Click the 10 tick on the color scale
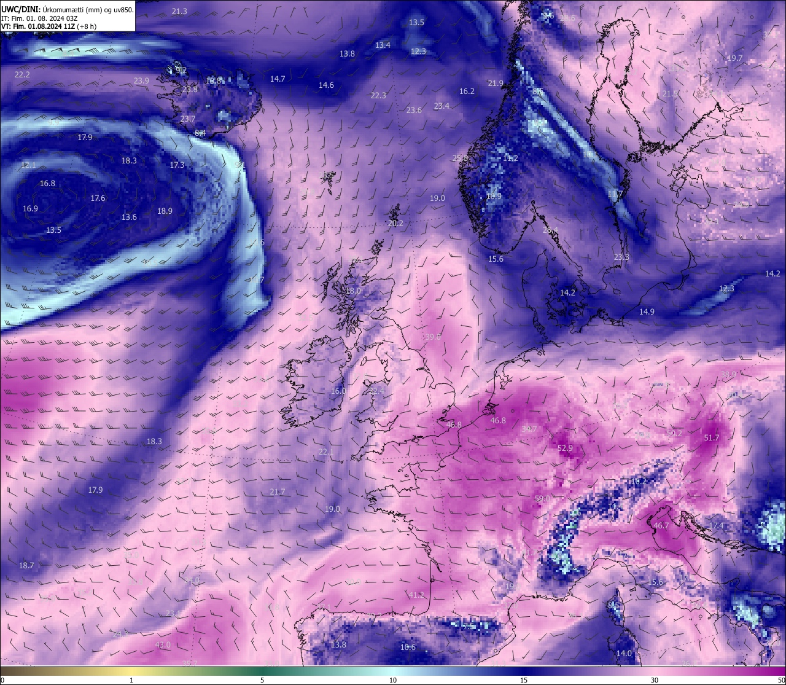The image size is (786, 685). click(x=393, y=680)
